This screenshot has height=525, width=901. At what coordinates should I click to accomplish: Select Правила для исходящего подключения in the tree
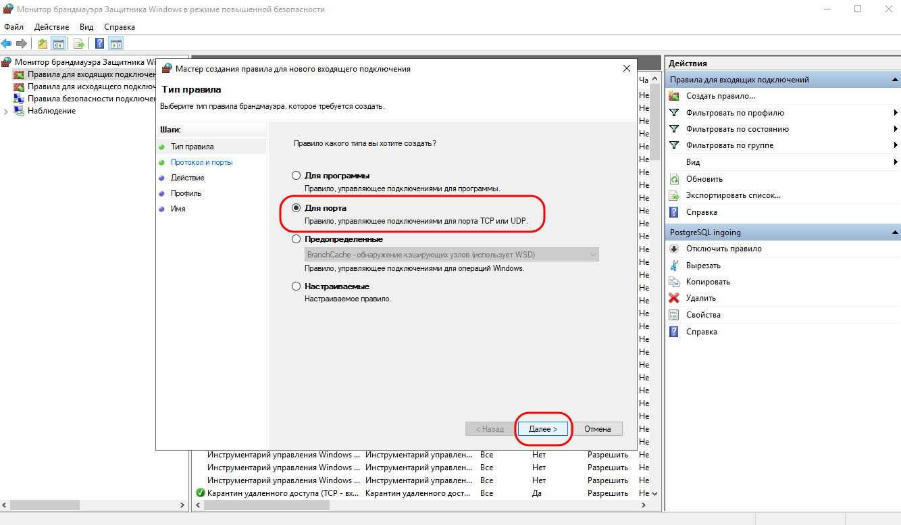92,86
